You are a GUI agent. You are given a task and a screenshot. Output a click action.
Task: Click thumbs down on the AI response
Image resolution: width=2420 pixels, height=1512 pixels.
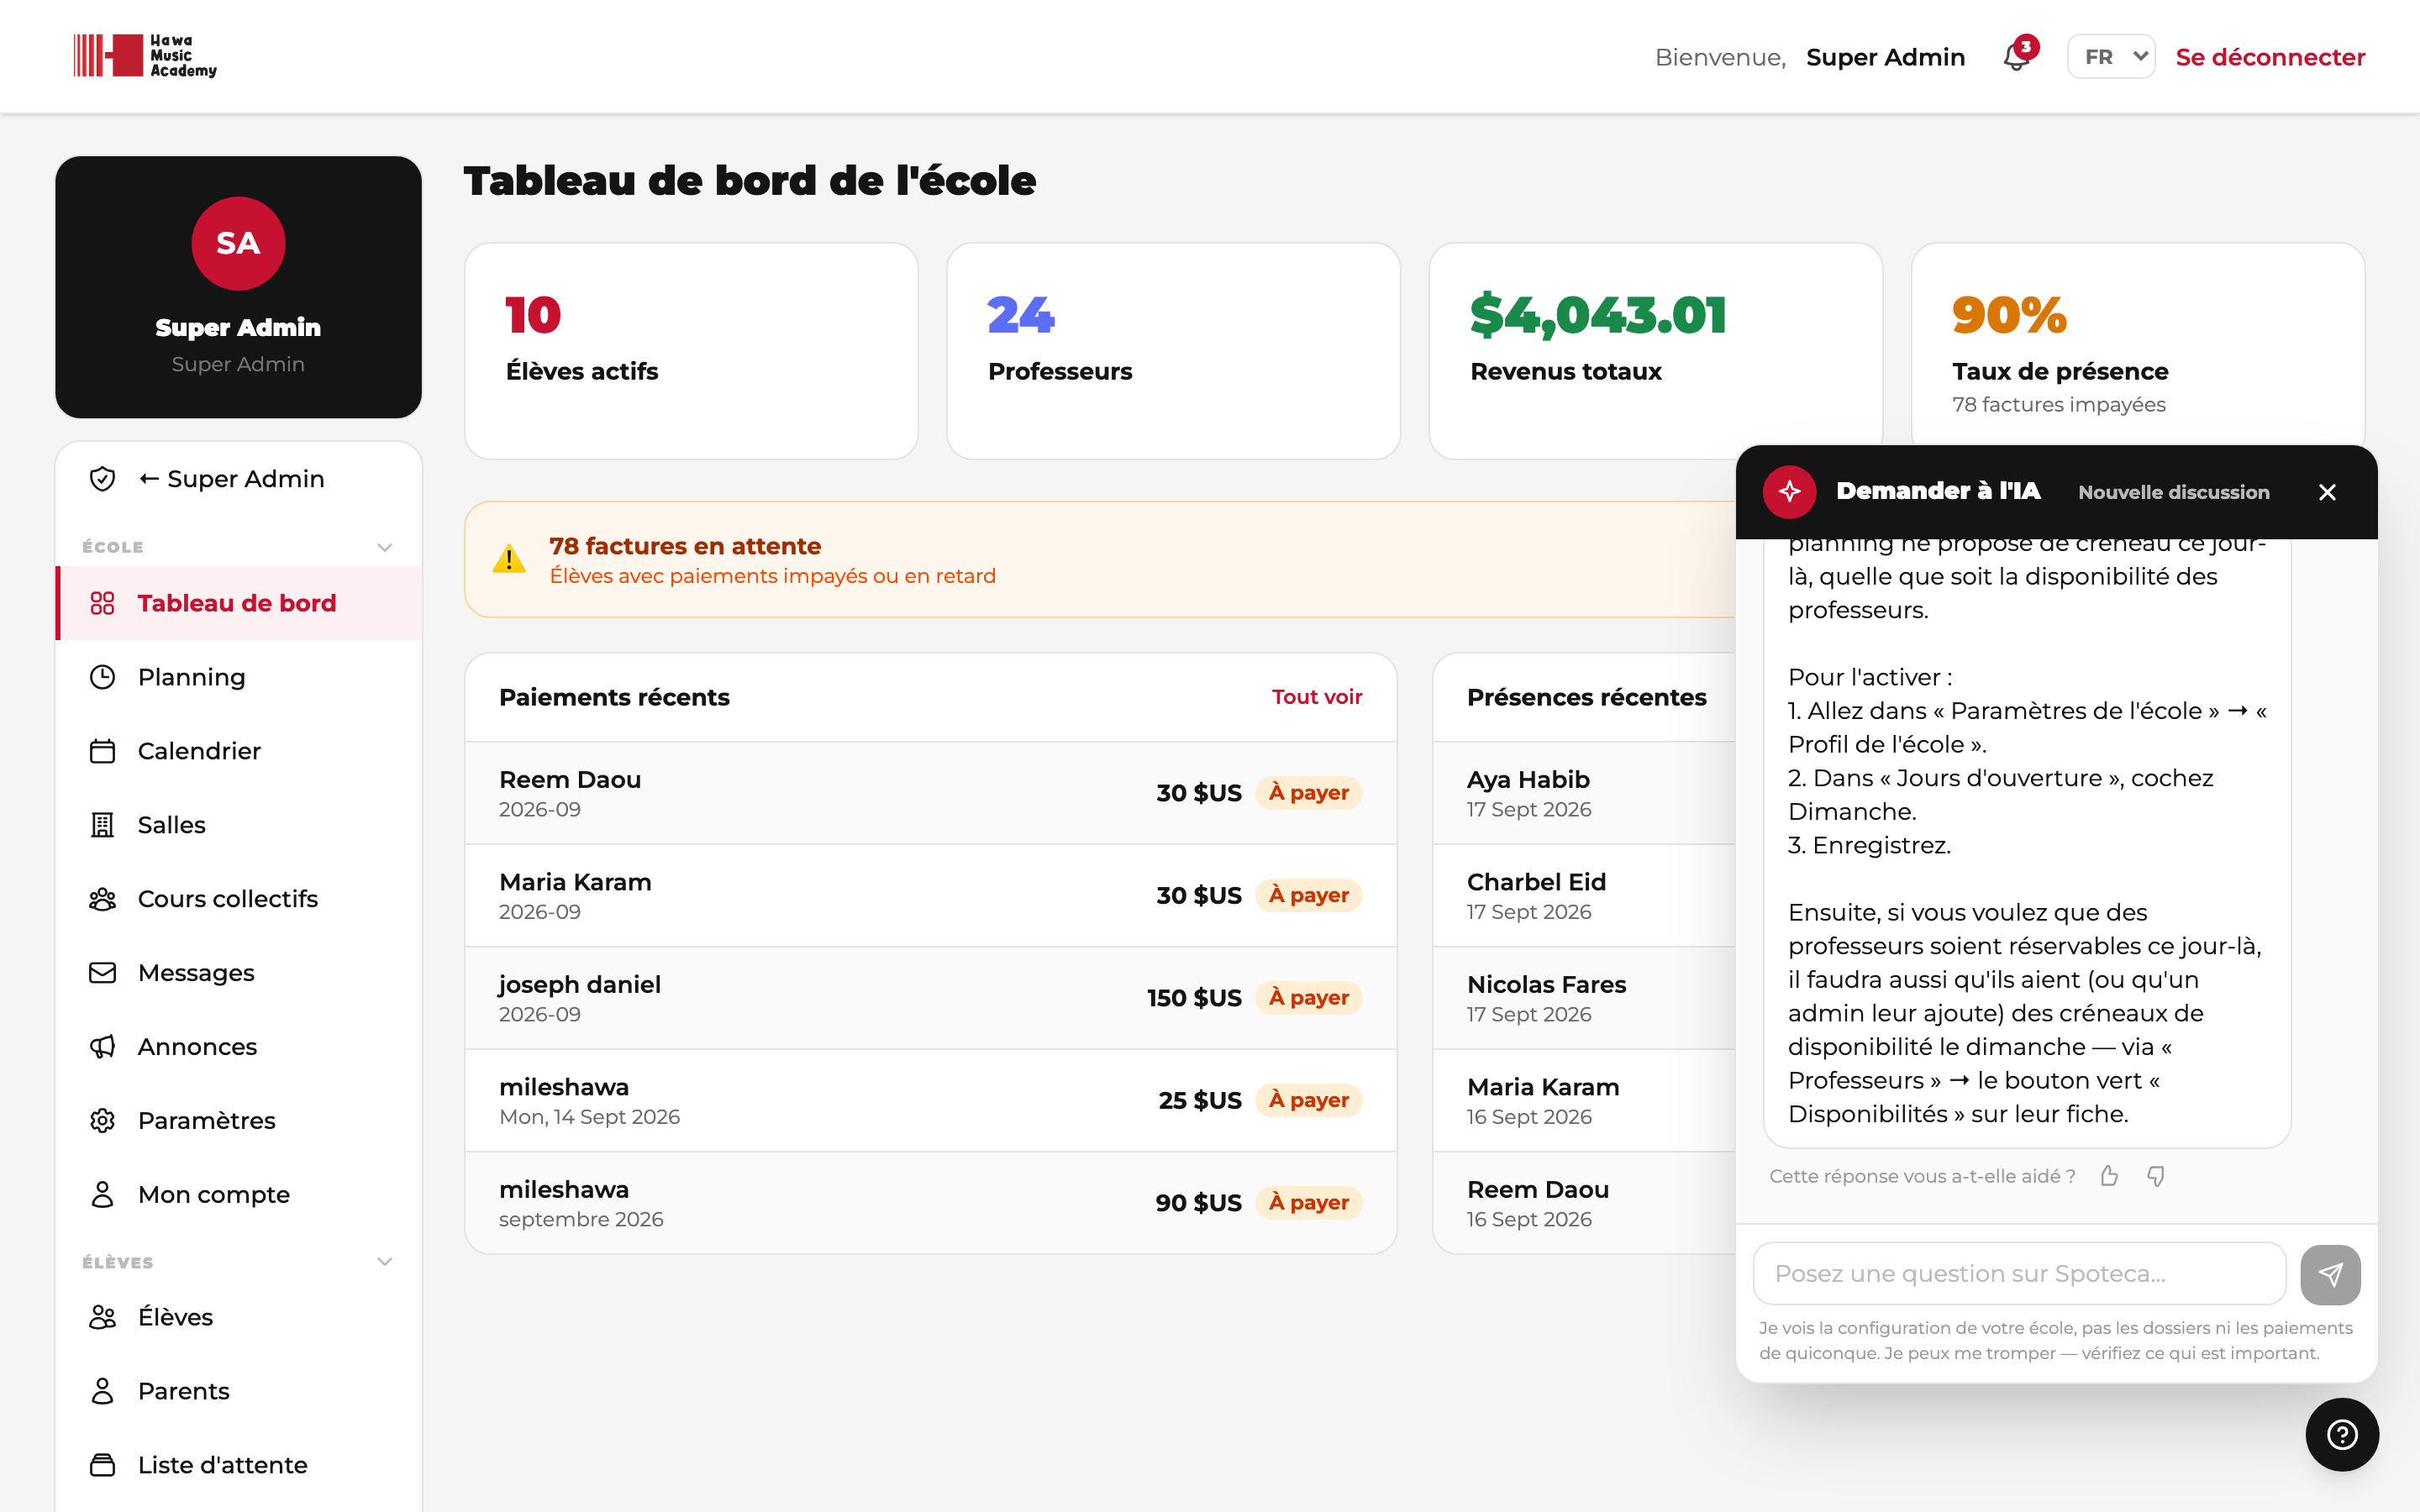(x=2156, y=1176)
